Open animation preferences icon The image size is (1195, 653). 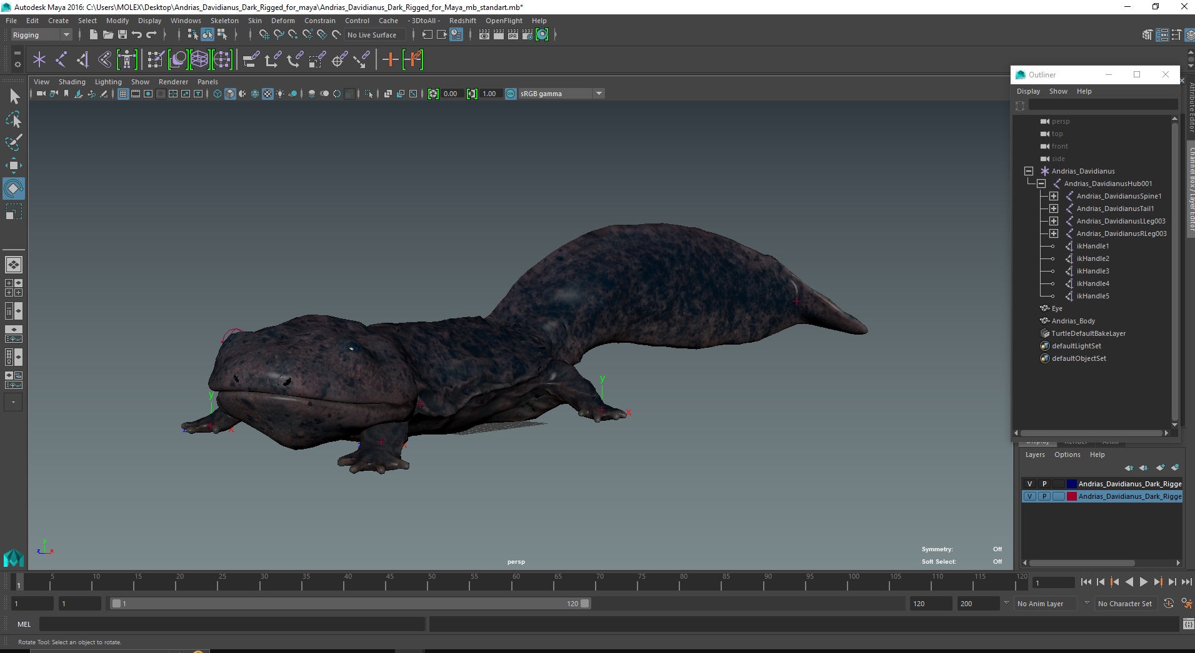click(1186, 604)
